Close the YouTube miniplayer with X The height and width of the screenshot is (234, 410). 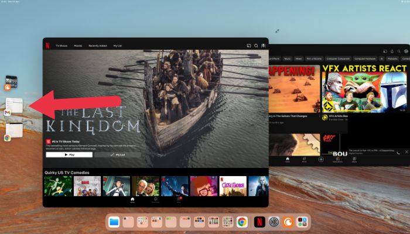406,152
